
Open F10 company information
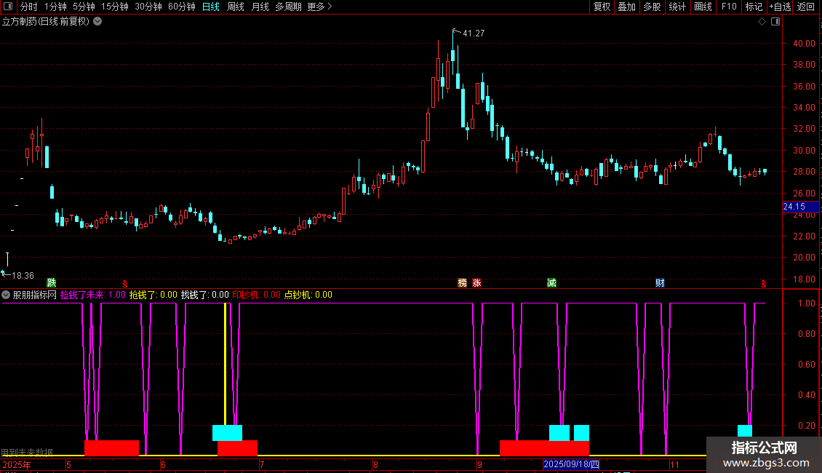[729, 7]
